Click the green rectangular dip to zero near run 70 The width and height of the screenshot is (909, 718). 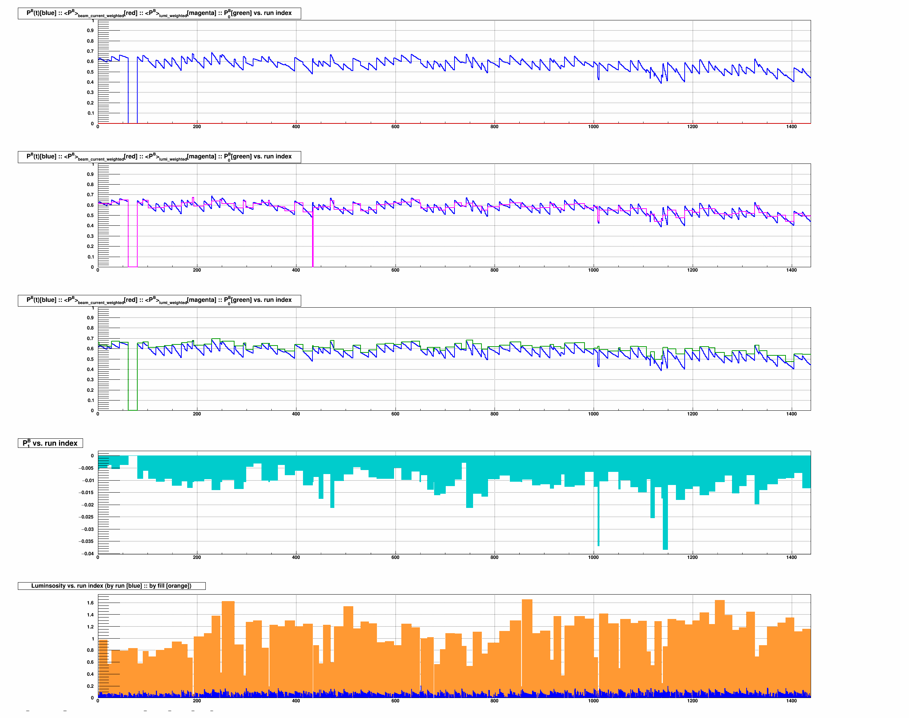(133, 376)
